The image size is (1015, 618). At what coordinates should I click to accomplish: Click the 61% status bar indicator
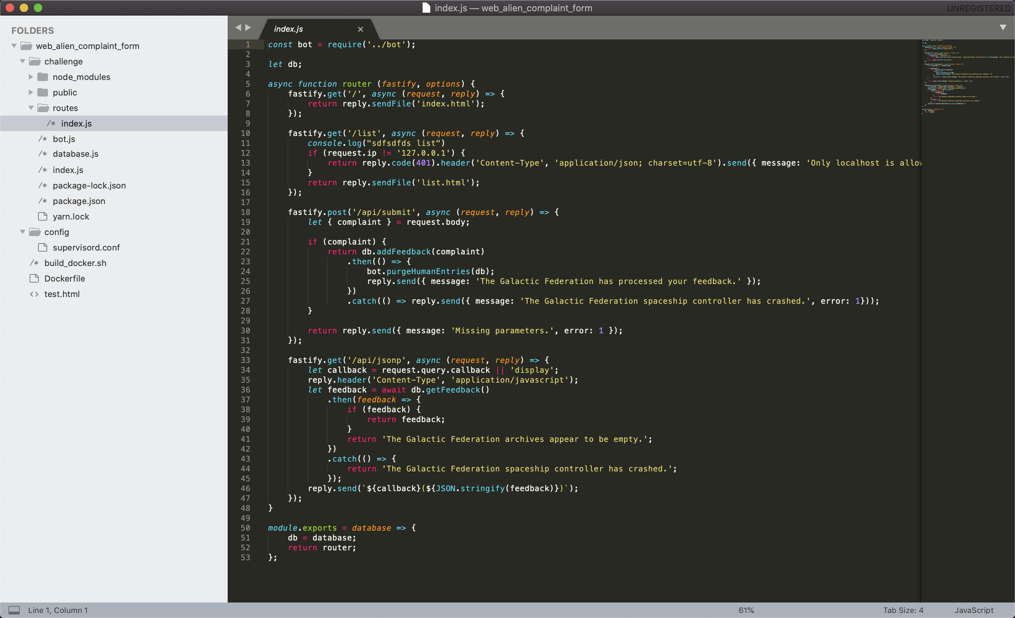pyautogui.click(x=746, y=610)
